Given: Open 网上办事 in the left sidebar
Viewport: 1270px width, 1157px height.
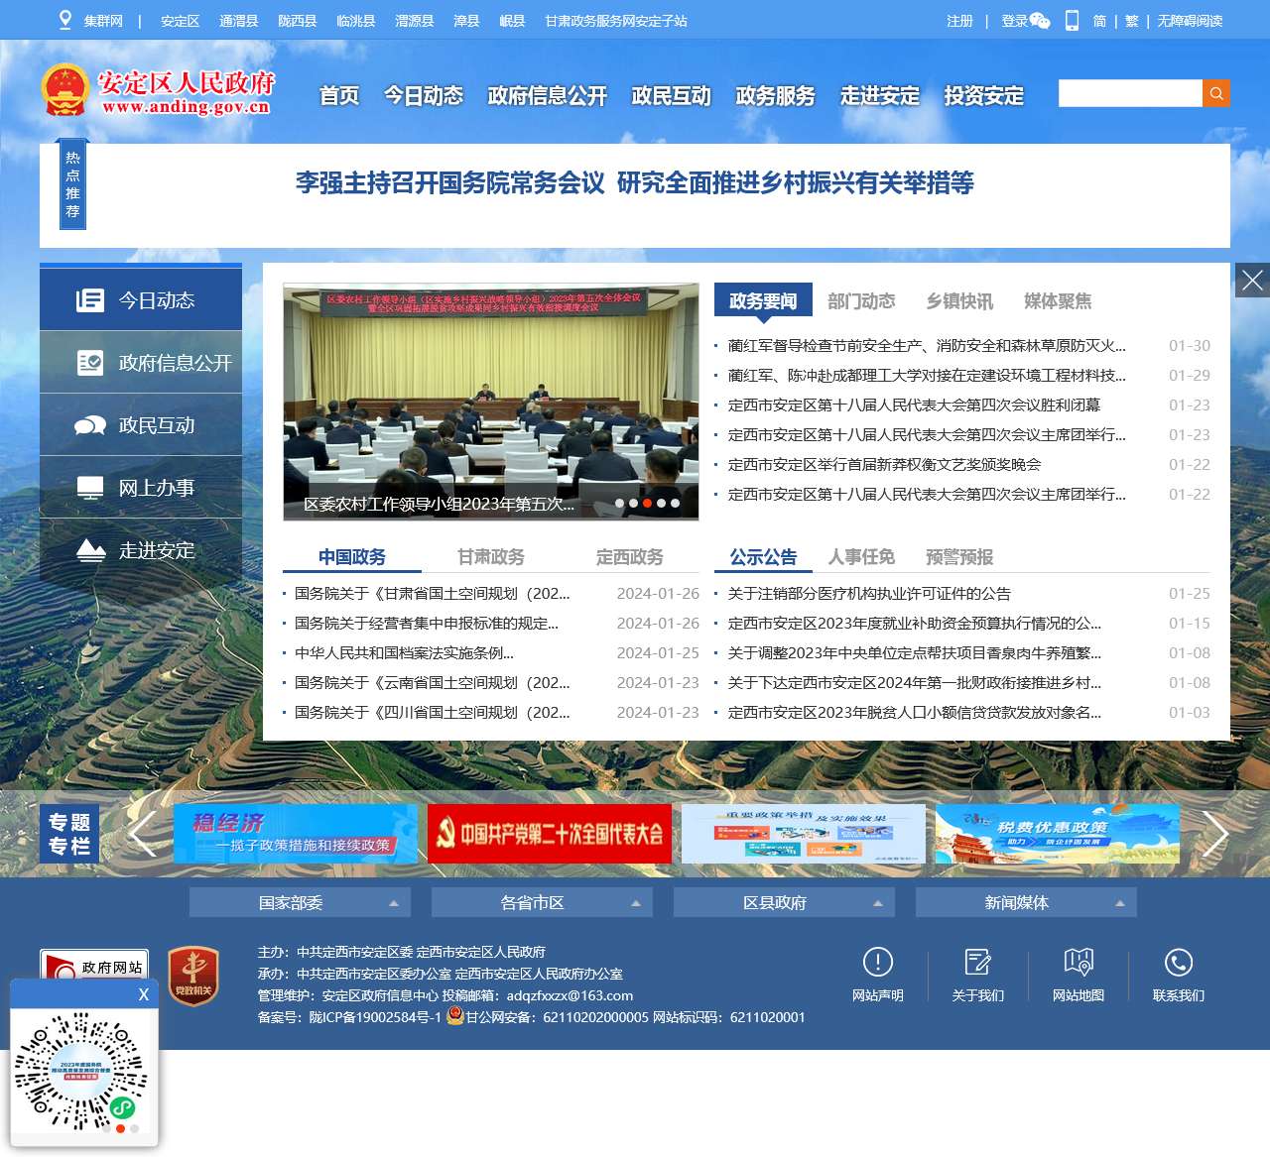Looking at the screenshot, I should coord(141,488).
